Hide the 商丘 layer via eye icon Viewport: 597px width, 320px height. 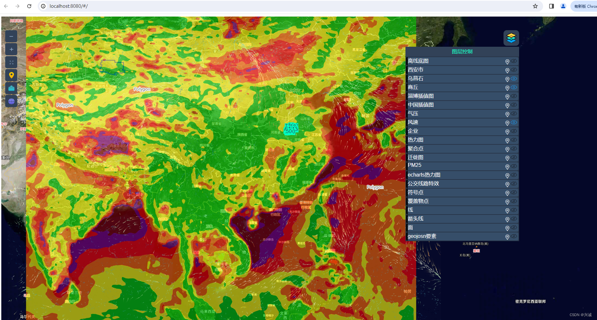[514, 87]
